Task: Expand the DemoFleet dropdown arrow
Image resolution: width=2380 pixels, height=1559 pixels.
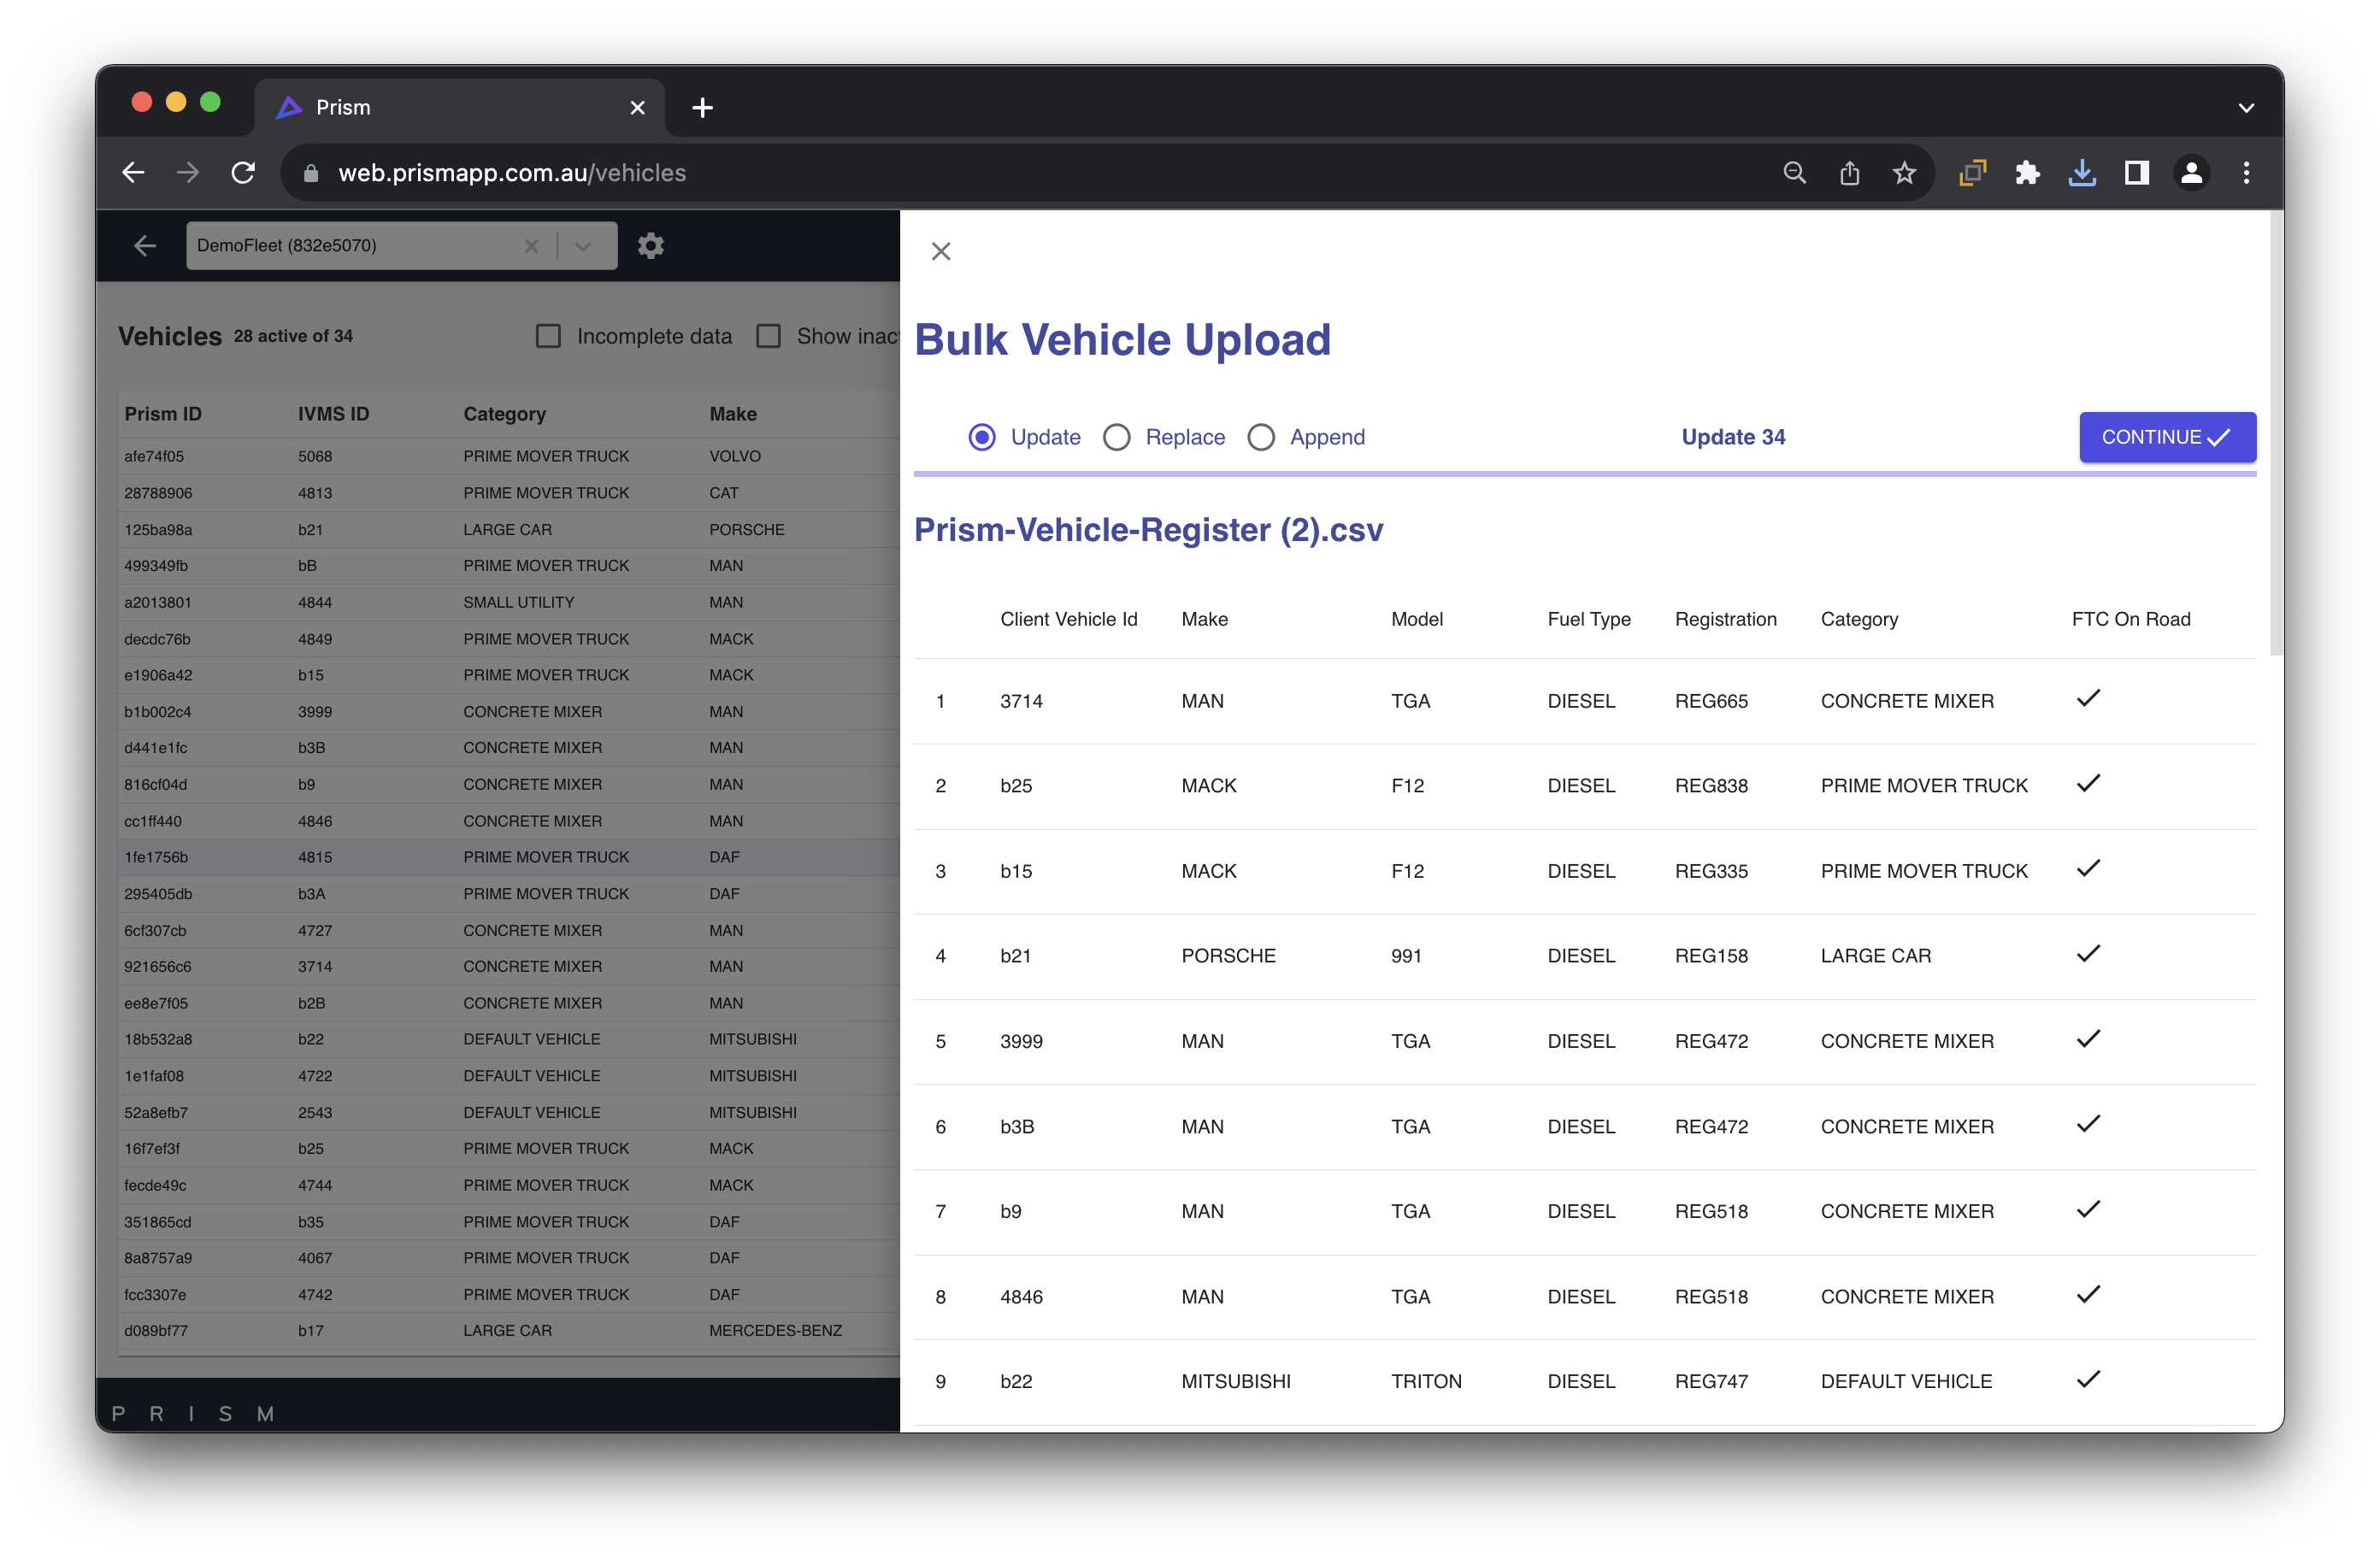Action: point(583,246)
